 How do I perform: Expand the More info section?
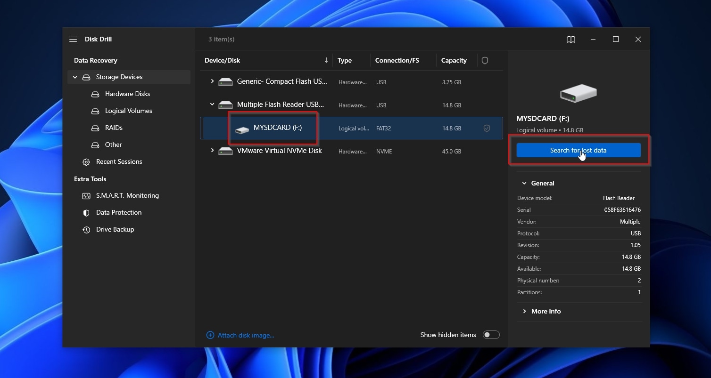541,311
